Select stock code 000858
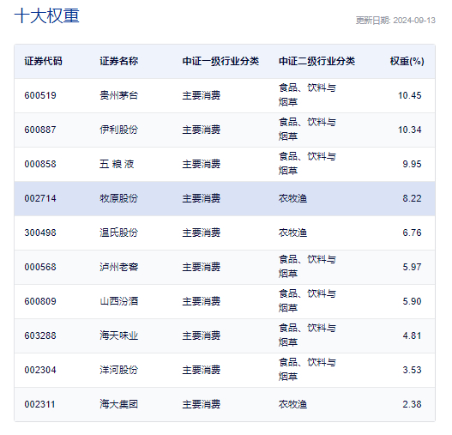The height and width of the screenshot is (435, 452). (40, 164)
